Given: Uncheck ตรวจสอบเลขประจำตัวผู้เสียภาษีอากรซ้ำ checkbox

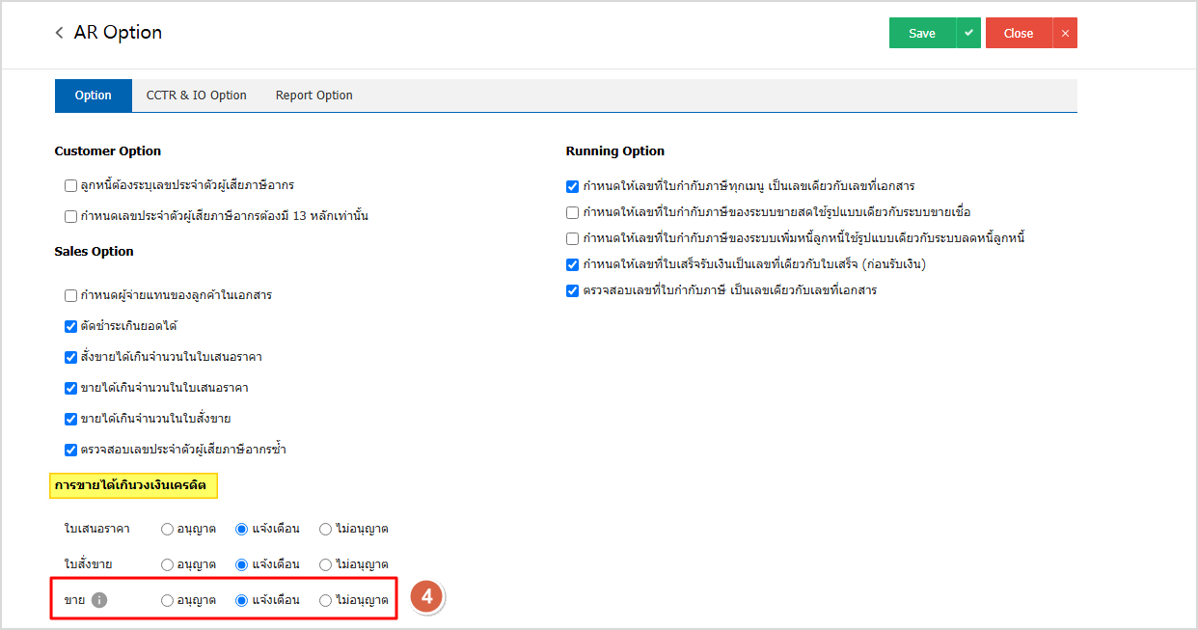Looking at the screenshot, I should (x=70, y=450).
